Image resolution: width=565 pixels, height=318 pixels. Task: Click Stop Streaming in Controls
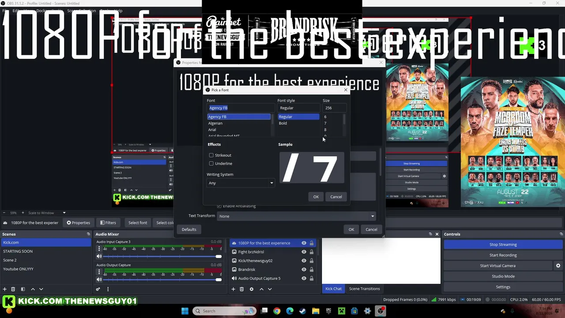pos(503,244)
